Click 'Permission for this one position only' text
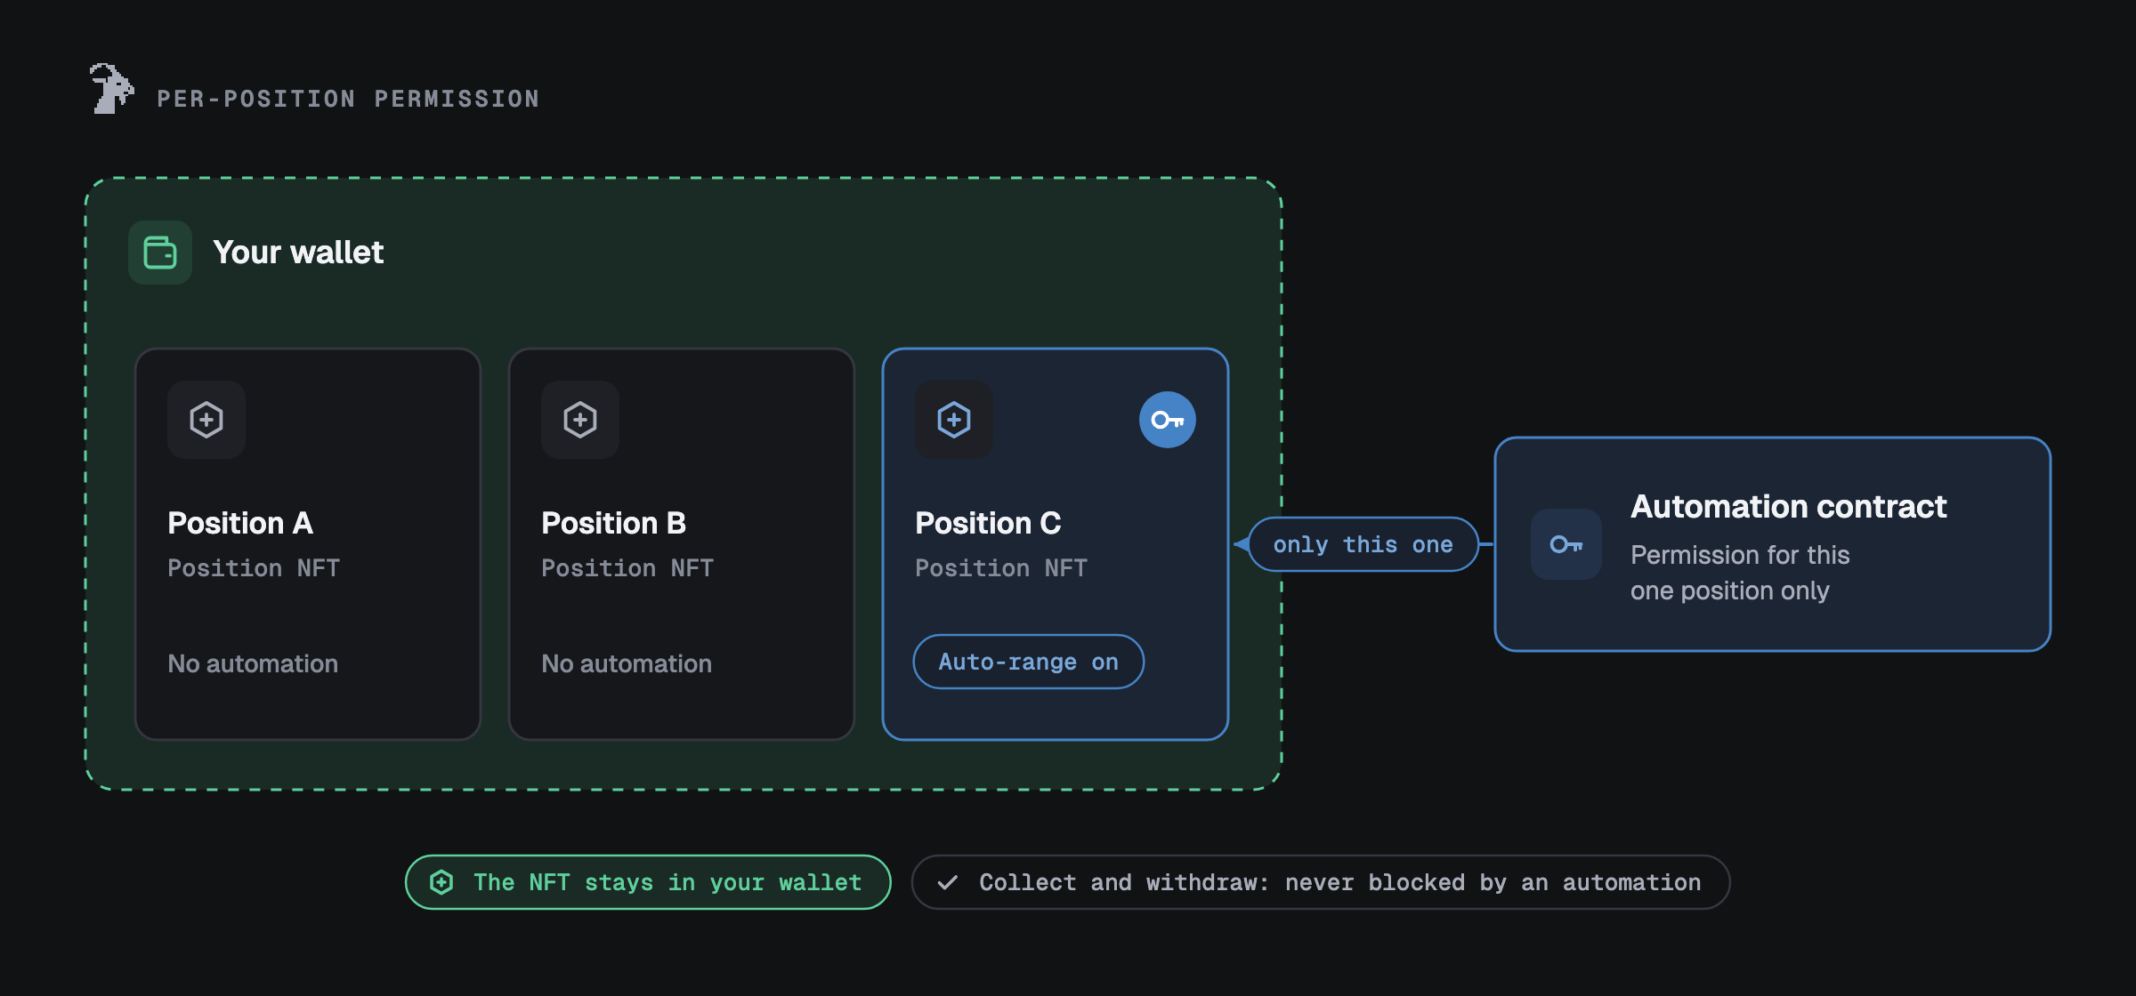Viewport: 2136px width, 996px height. pos(1740,573)
